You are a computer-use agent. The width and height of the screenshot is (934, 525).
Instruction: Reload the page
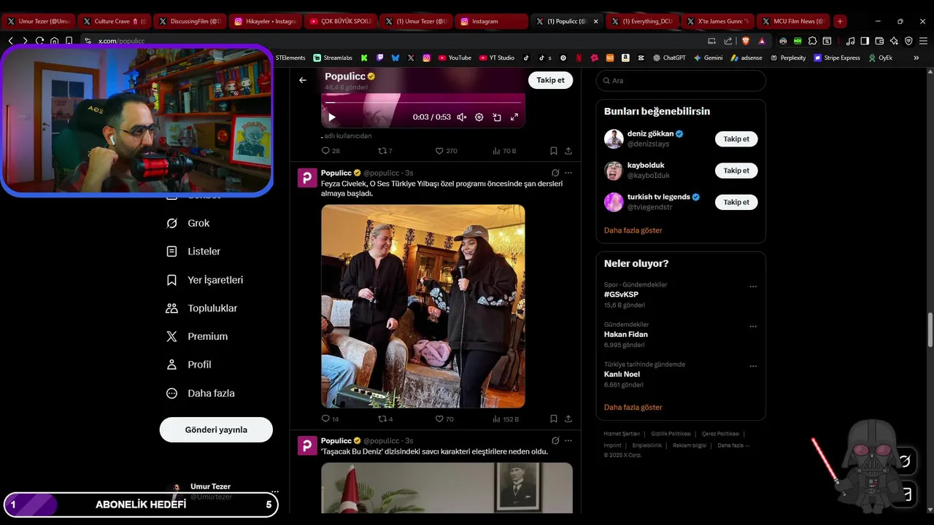(x=39, y=41)
